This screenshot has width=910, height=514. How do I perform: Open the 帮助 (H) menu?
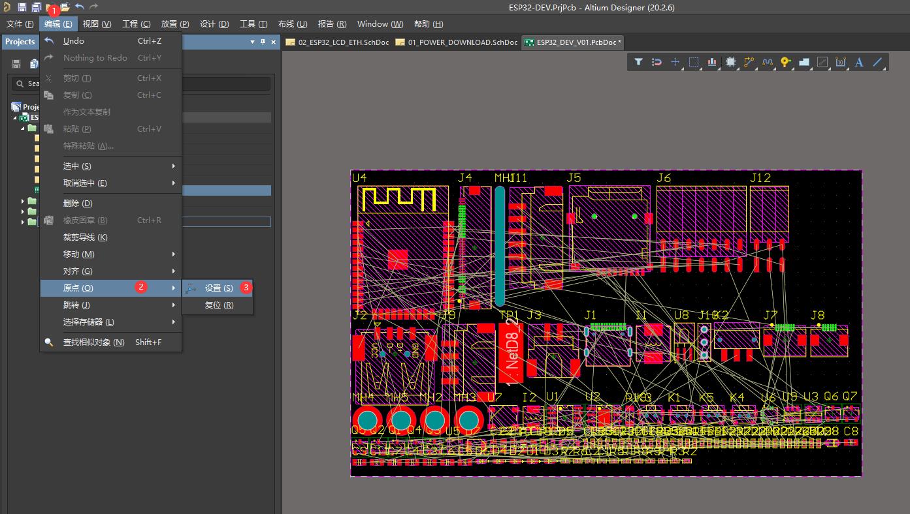[429, 24]
